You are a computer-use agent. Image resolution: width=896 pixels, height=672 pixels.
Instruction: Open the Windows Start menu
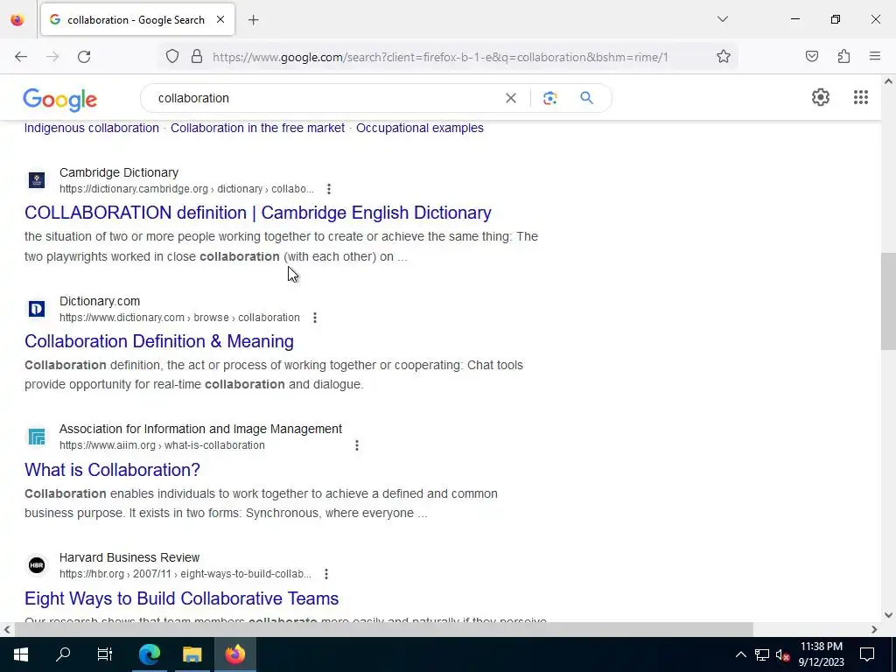tap(21, 654)
